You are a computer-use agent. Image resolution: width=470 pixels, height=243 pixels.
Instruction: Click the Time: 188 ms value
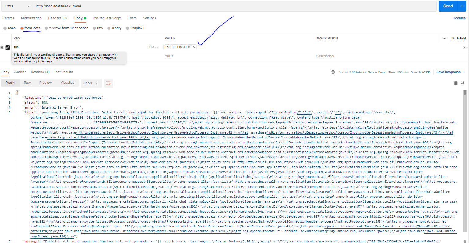click(398, 72)
